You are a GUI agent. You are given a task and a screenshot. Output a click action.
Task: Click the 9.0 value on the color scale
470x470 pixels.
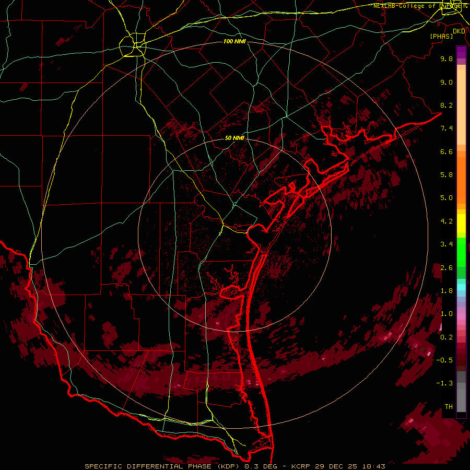point(446,82)
